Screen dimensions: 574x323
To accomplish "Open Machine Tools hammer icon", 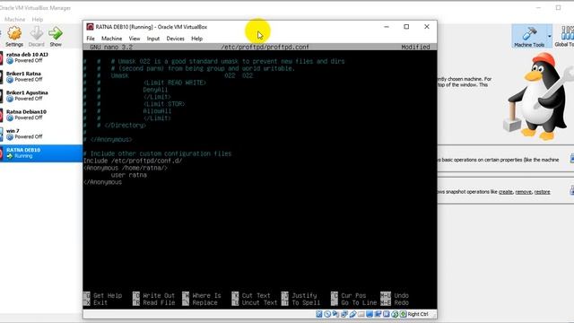I will click(x=529, y=36).
